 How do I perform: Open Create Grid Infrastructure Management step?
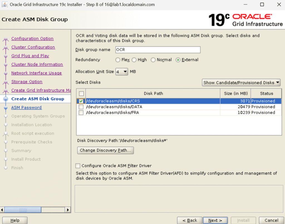point(41,90)
